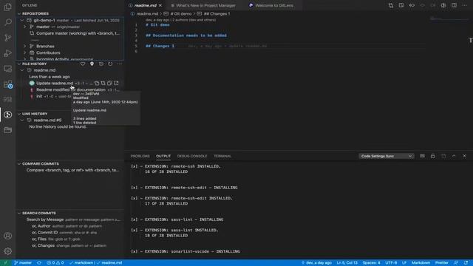Screen dimensions: 473x266
Task: Open the Accounts menu icon
Action: click(8, 236)
